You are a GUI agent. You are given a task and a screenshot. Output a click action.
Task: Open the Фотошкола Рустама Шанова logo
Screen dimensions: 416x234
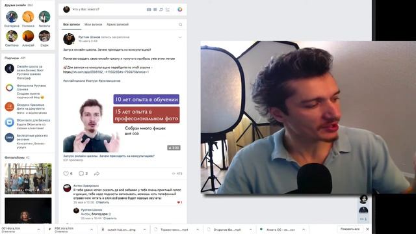click(9, 88)
